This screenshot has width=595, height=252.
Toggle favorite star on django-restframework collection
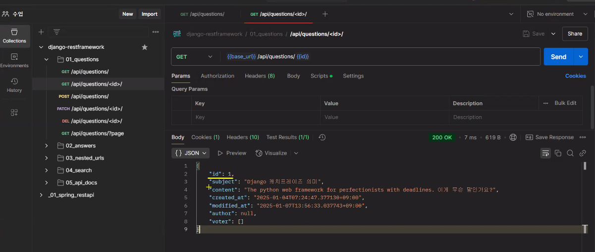[x=145, y=47]
